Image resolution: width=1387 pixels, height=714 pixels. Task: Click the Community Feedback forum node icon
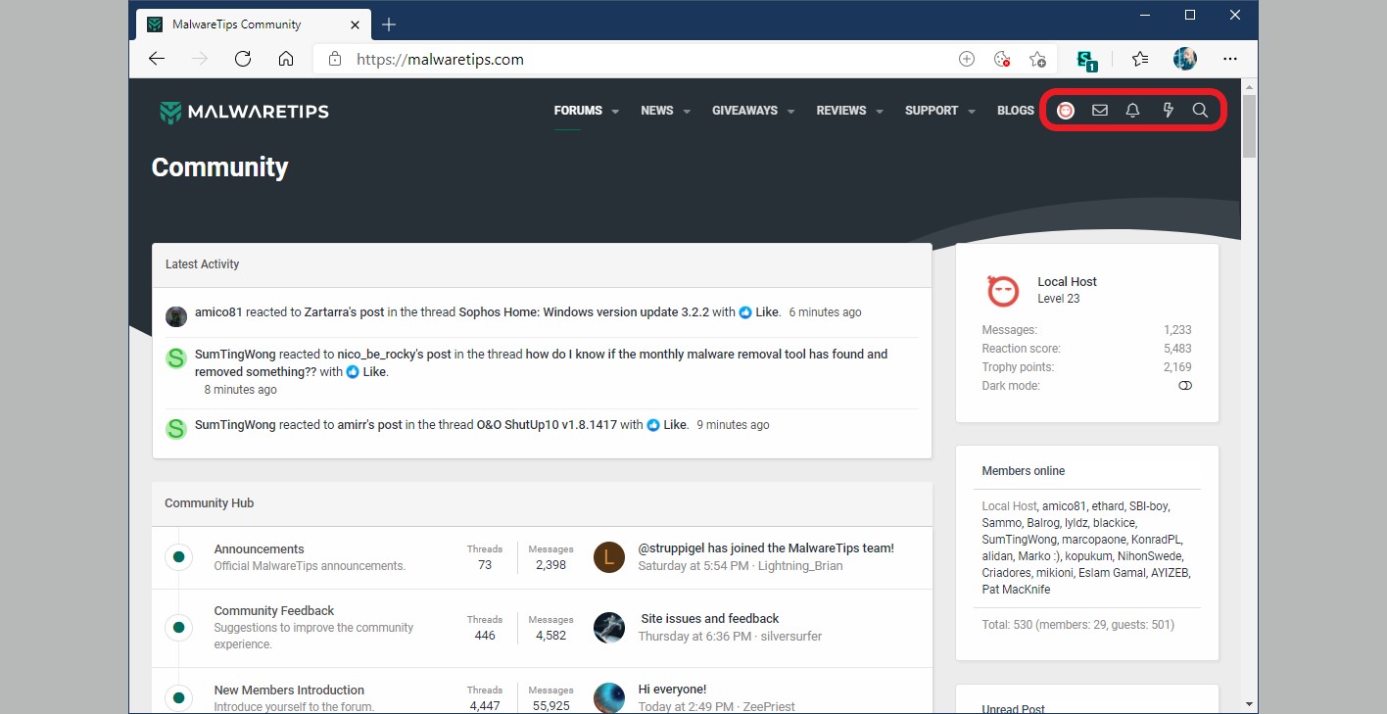click(178, 628)
